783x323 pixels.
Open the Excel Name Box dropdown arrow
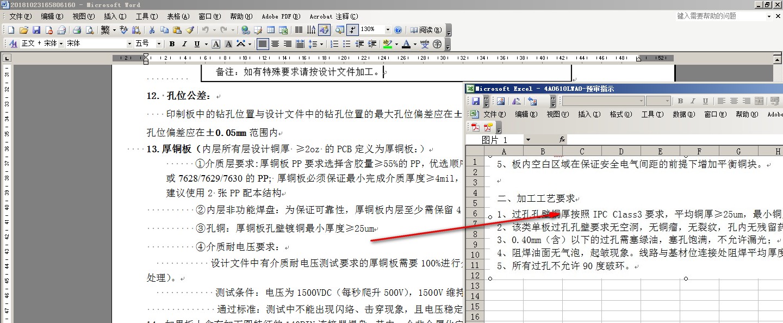coord(527,140)
